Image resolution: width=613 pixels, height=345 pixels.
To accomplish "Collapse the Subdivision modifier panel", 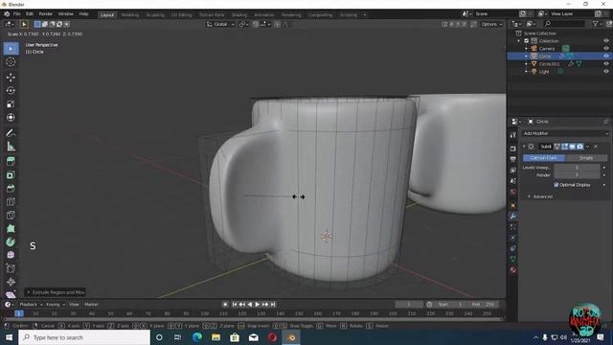I will tap(524, 147).
